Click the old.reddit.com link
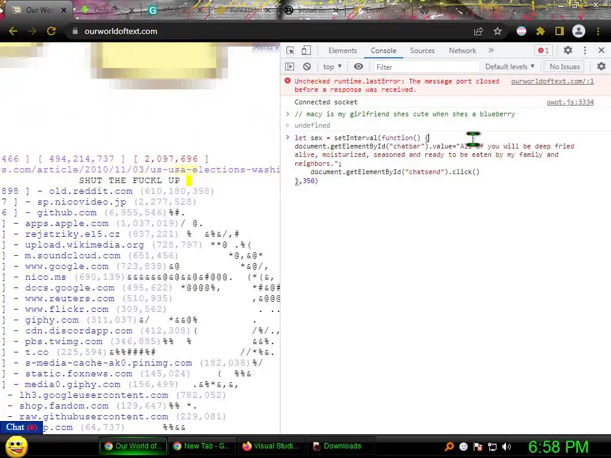The image size is (611, 458). click(x=91, y=191)
